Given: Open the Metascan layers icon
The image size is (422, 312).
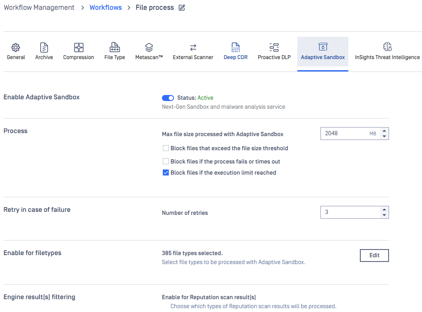Looking at the screenshot, I should [x=149, y=48].
